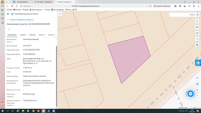
Task: Zoom out the map with minus button
Action: tap(197, 101)
